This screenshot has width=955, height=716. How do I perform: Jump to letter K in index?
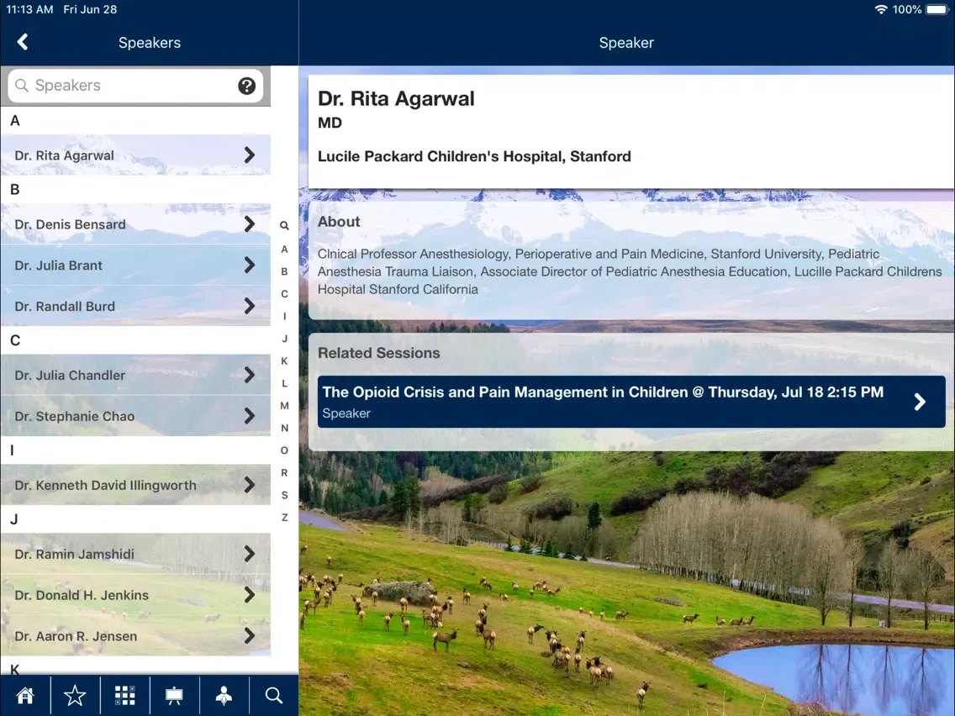[284, 361]
